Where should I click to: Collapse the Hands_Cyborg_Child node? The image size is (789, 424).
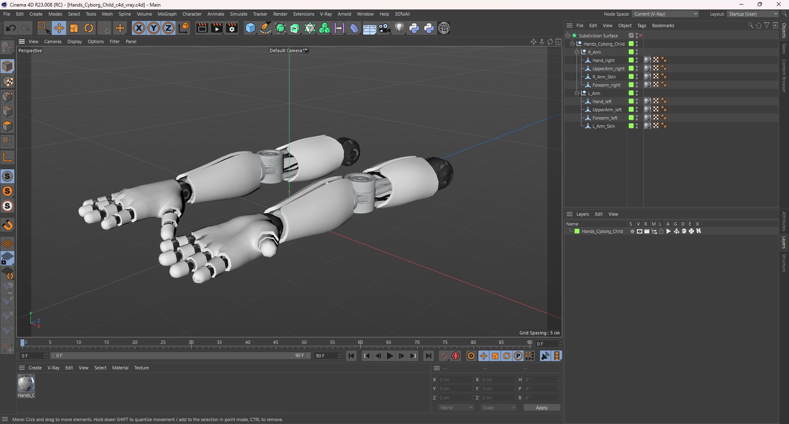click(x=572, y=44)
